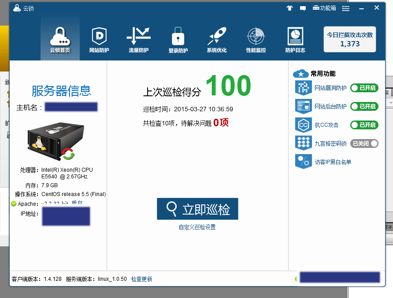The height and width of the screenshot is (298, 393).
Task: Click the CentOS release 5.5 (Final) text
Action: (74, 194)
